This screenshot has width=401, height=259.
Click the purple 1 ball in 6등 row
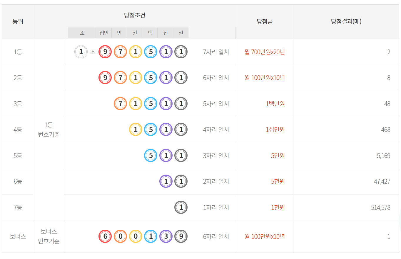click(166, 181)
